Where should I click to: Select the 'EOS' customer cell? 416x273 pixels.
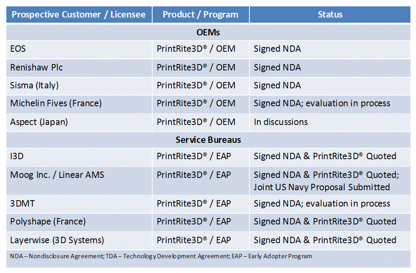tap(18, 49)
